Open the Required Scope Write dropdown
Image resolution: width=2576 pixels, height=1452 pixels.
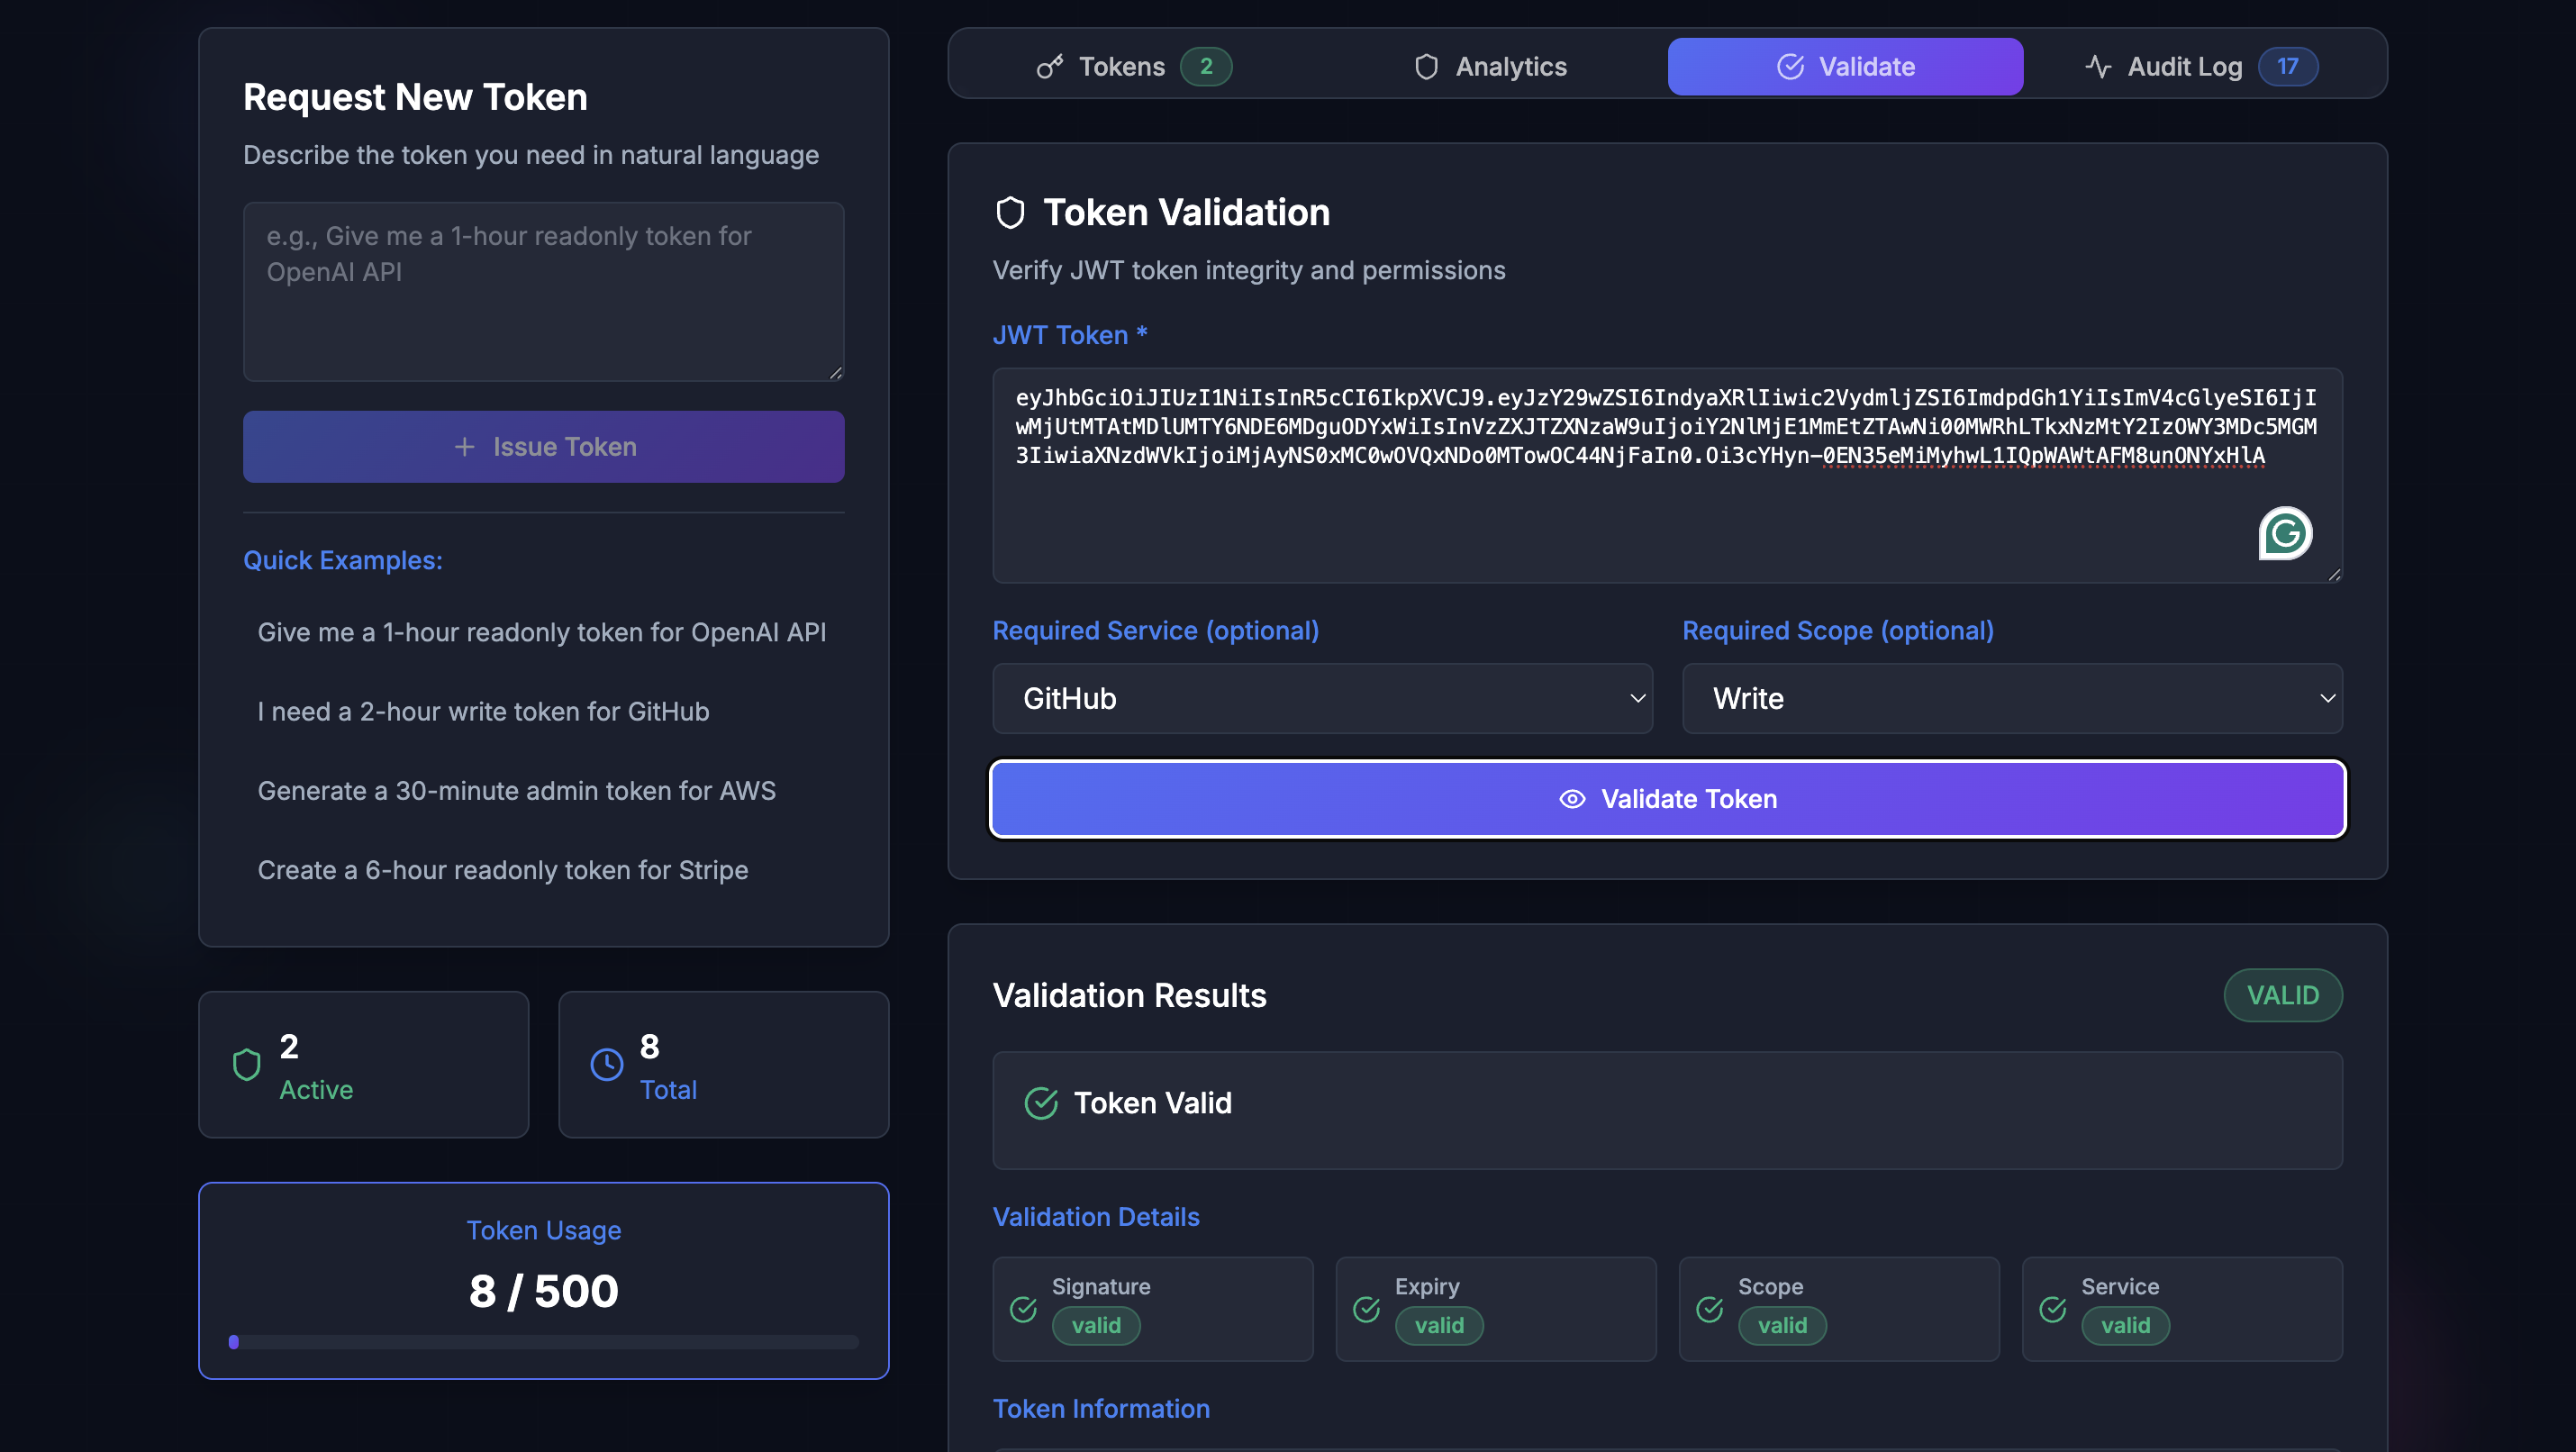[2011, 698]
